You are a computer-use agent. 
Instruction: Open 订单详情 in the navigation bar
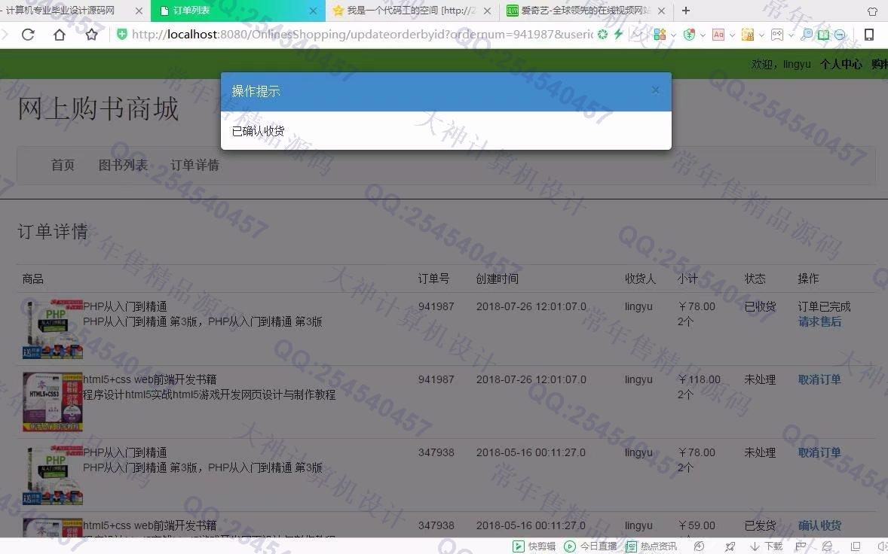pos(194,165)
